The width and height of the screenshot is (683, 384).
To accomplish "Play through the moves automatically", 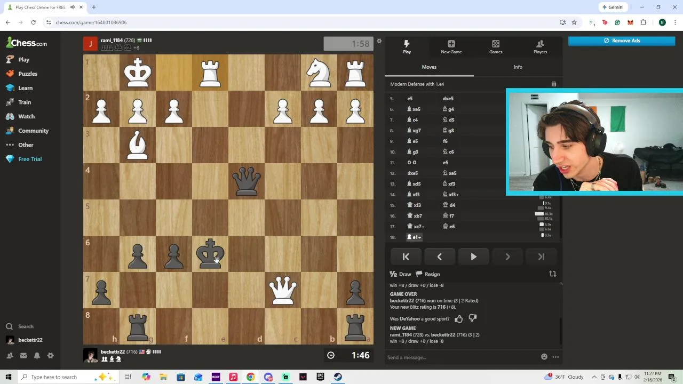I will click(473, 257).
